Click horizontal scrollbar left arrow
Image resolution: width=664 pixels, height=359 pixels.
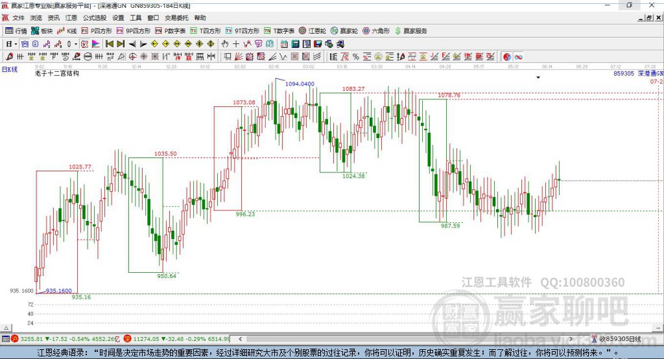point(240,339)
